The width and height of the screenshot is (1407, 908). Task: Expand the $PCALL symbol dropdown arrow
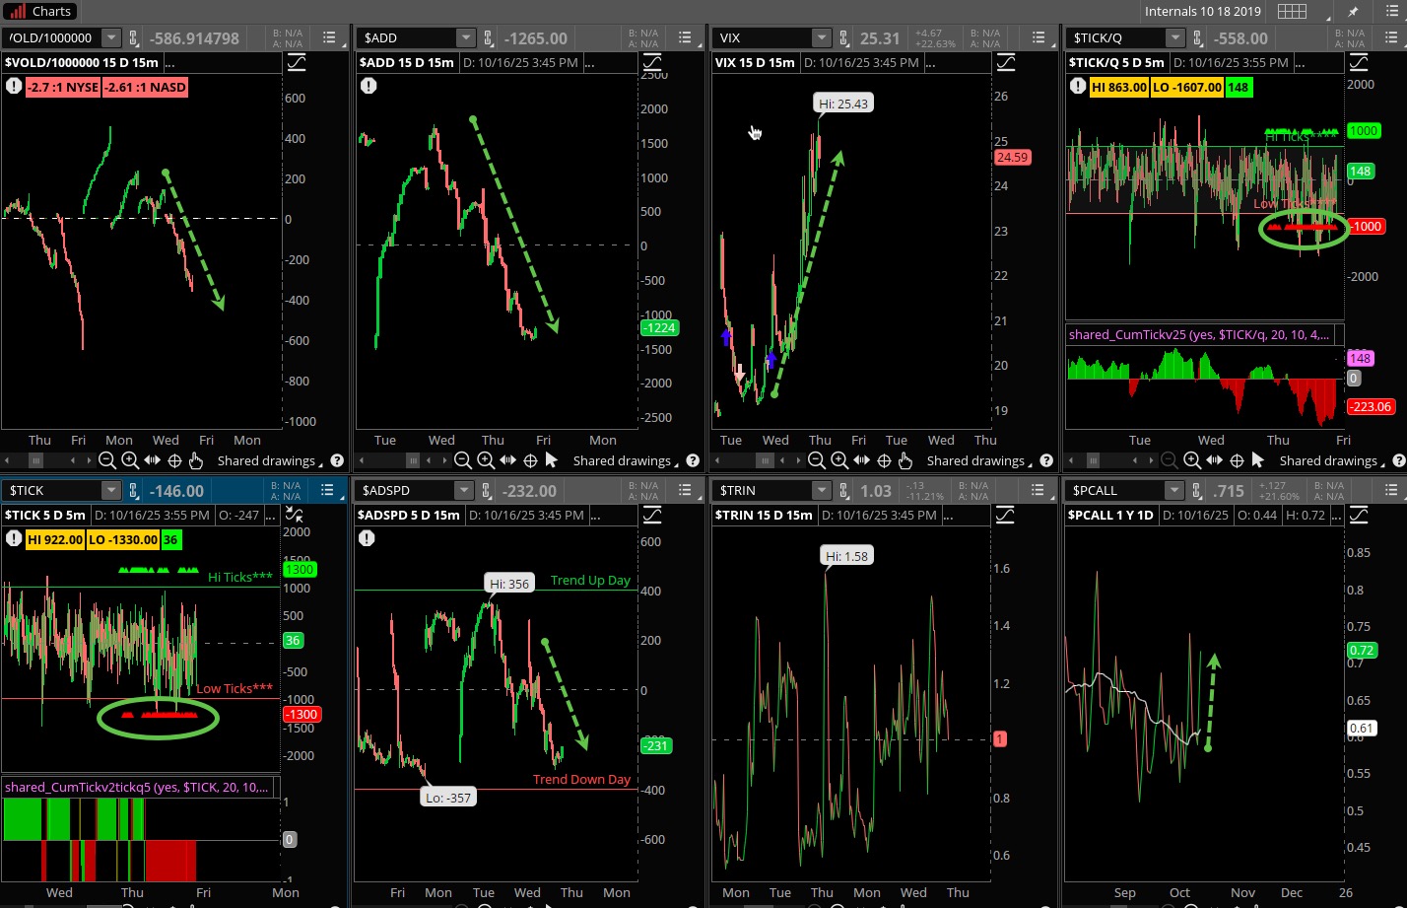[x=1173, y=491]
